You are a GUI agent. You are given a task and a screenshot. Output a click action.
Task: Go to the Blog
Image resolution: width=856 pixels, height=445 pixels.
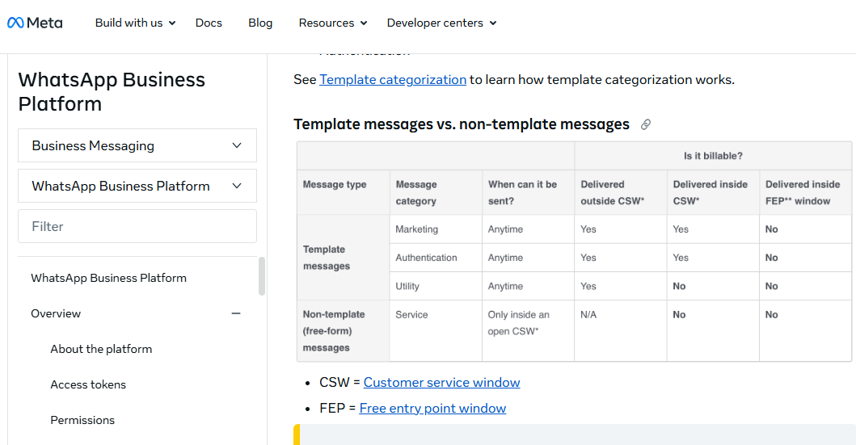(259, 23)
